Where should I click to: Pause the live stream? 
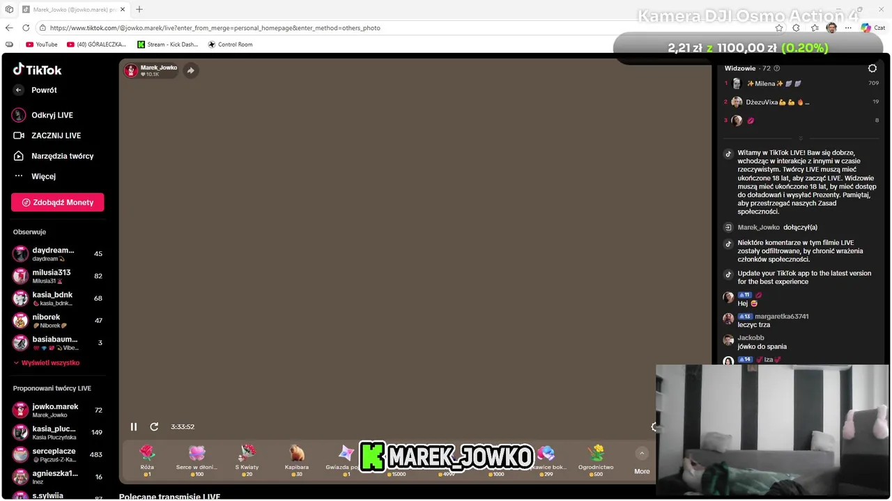pos(134,427)
